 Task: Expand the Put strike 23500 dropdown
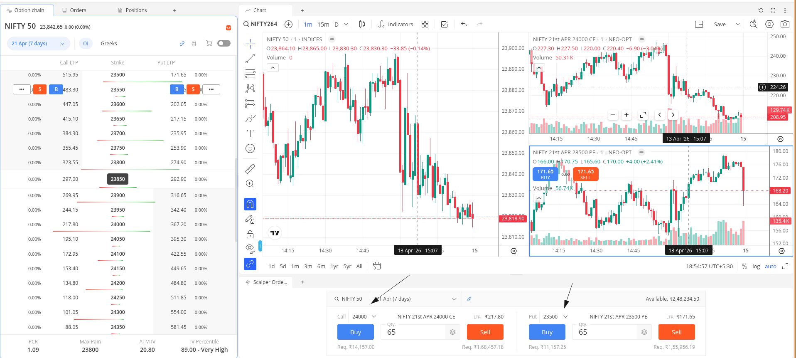coord(555,316)
